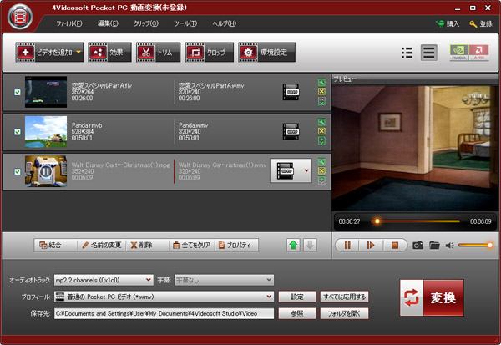Switch to compact list view icon
The image size is (501, 345).
407,53
